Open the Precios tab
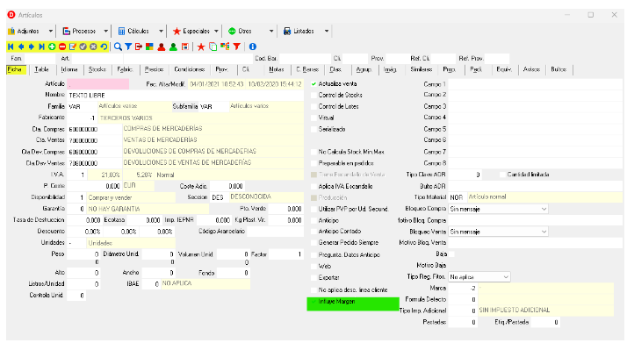This screenshot has height=350, width=627. point(154,69)
